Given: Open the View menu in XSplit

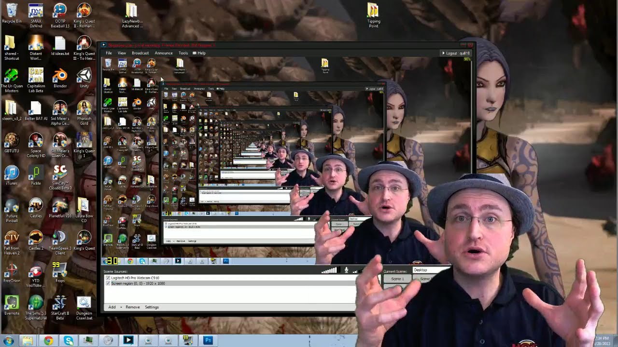Looking at the screenshot, I should (122, 53).
